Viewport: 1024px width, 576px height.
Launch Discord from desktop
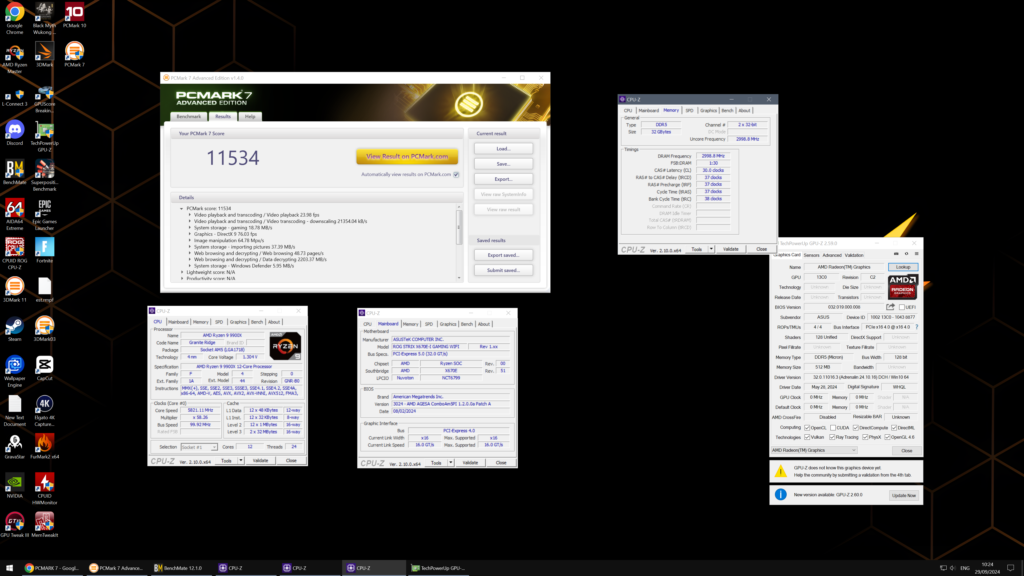point(15,132)
